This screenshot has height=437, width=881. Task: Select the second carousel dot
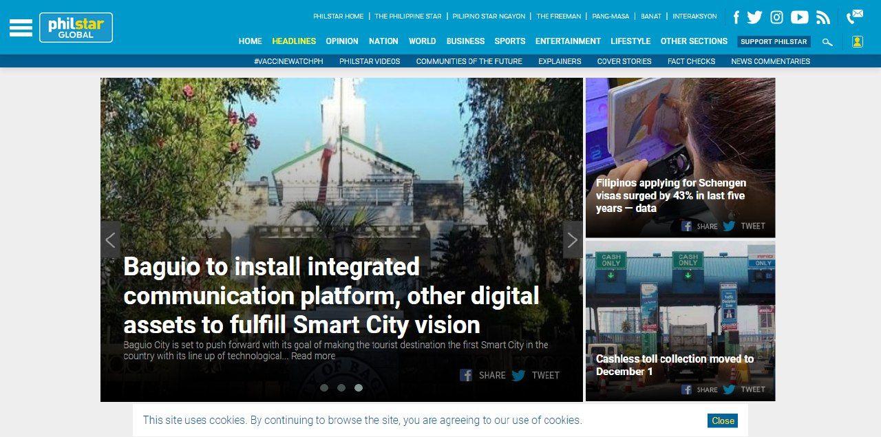341,387
